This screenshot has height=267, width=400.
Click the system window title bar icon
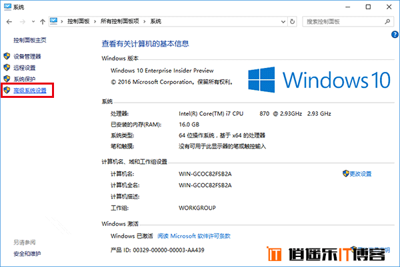tap(7, 7)
